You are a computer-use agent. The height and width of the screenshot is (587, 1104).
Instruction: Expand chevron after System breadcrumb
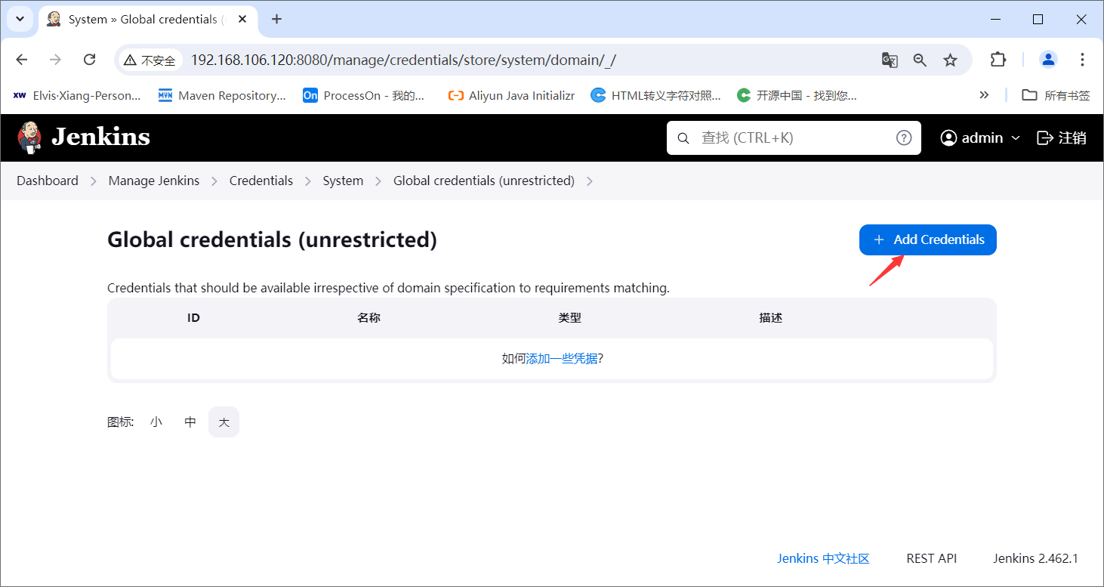point(378,181)
